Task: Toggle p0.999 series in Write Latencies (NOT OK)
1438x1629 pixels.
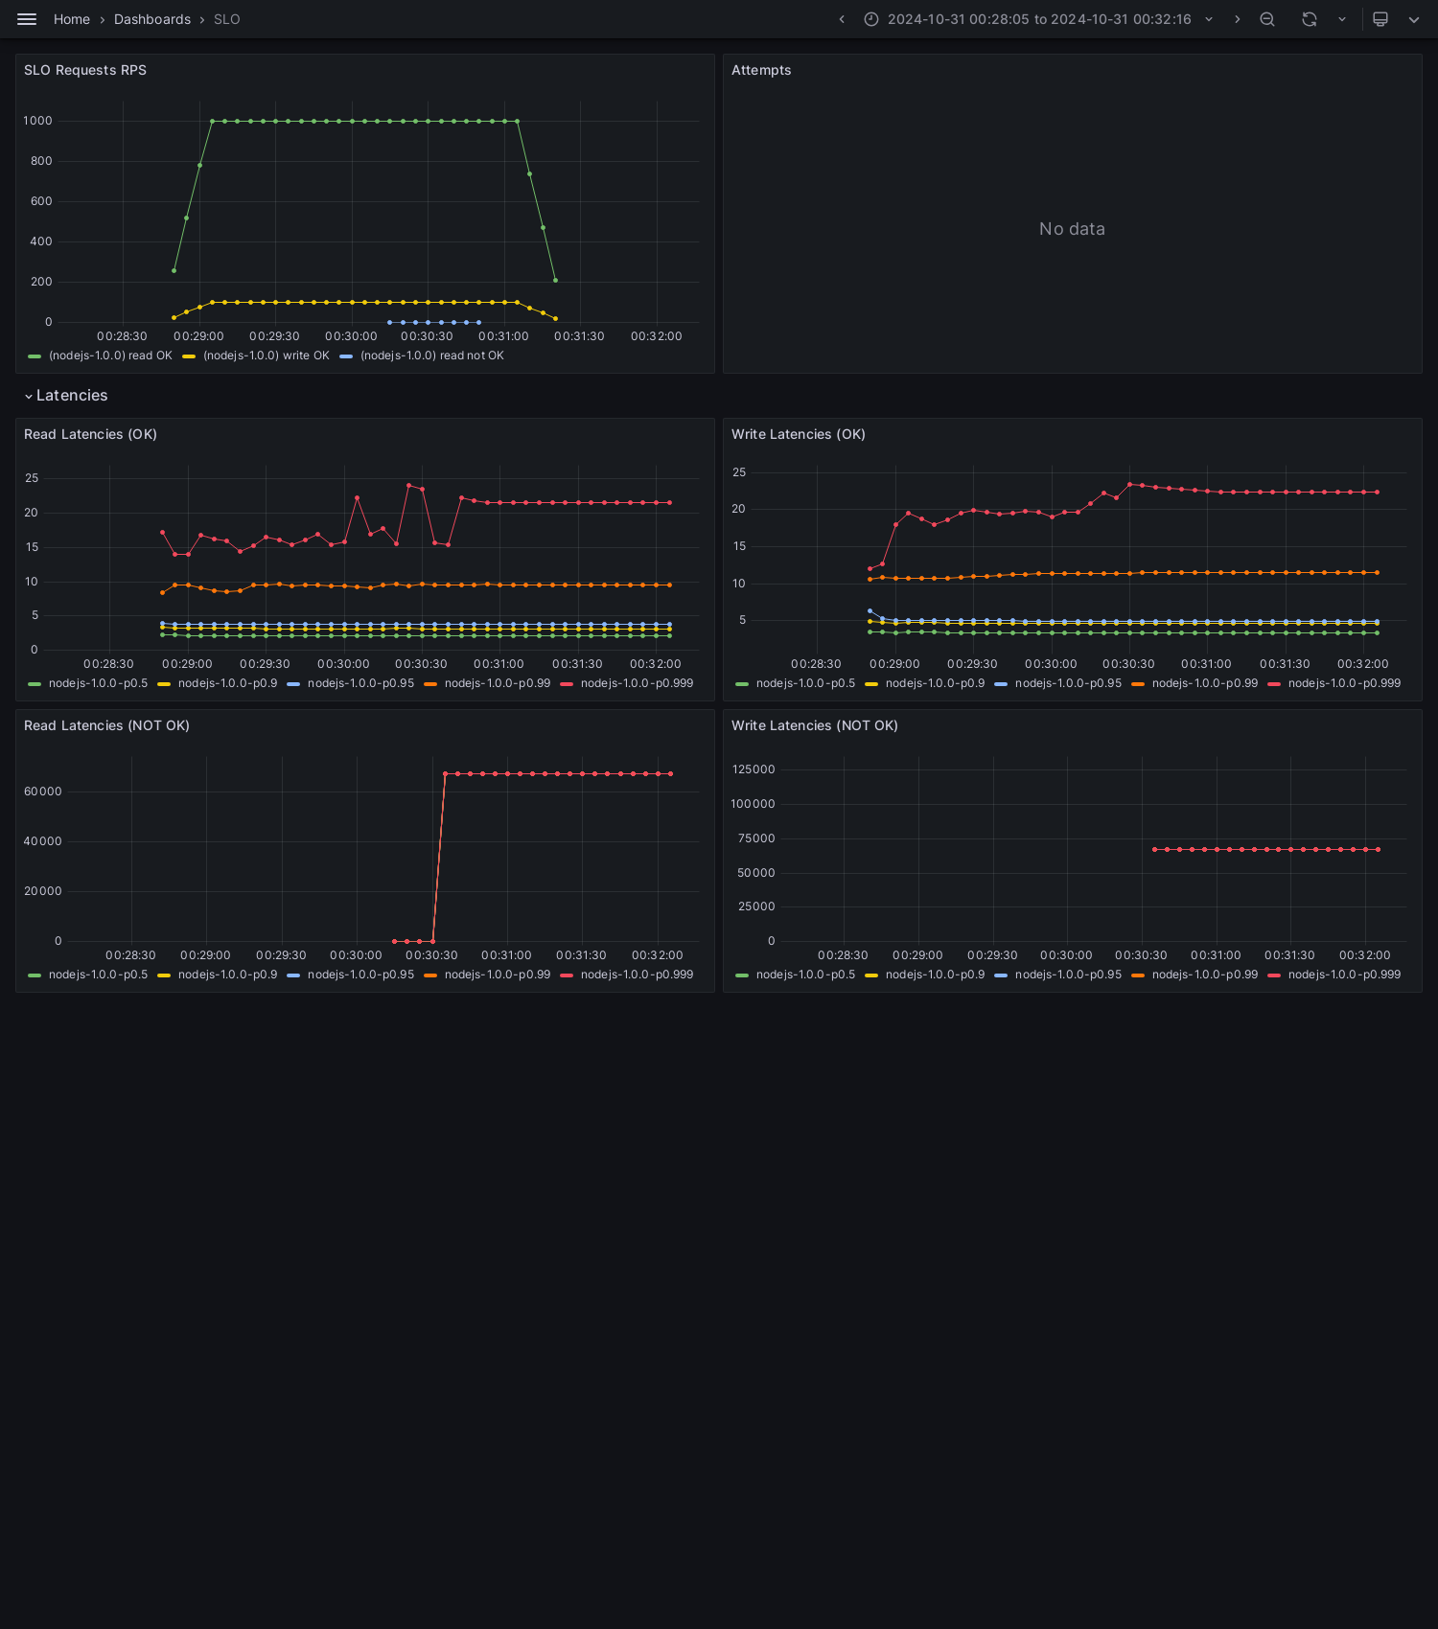Action: (x=1344, y=975)
